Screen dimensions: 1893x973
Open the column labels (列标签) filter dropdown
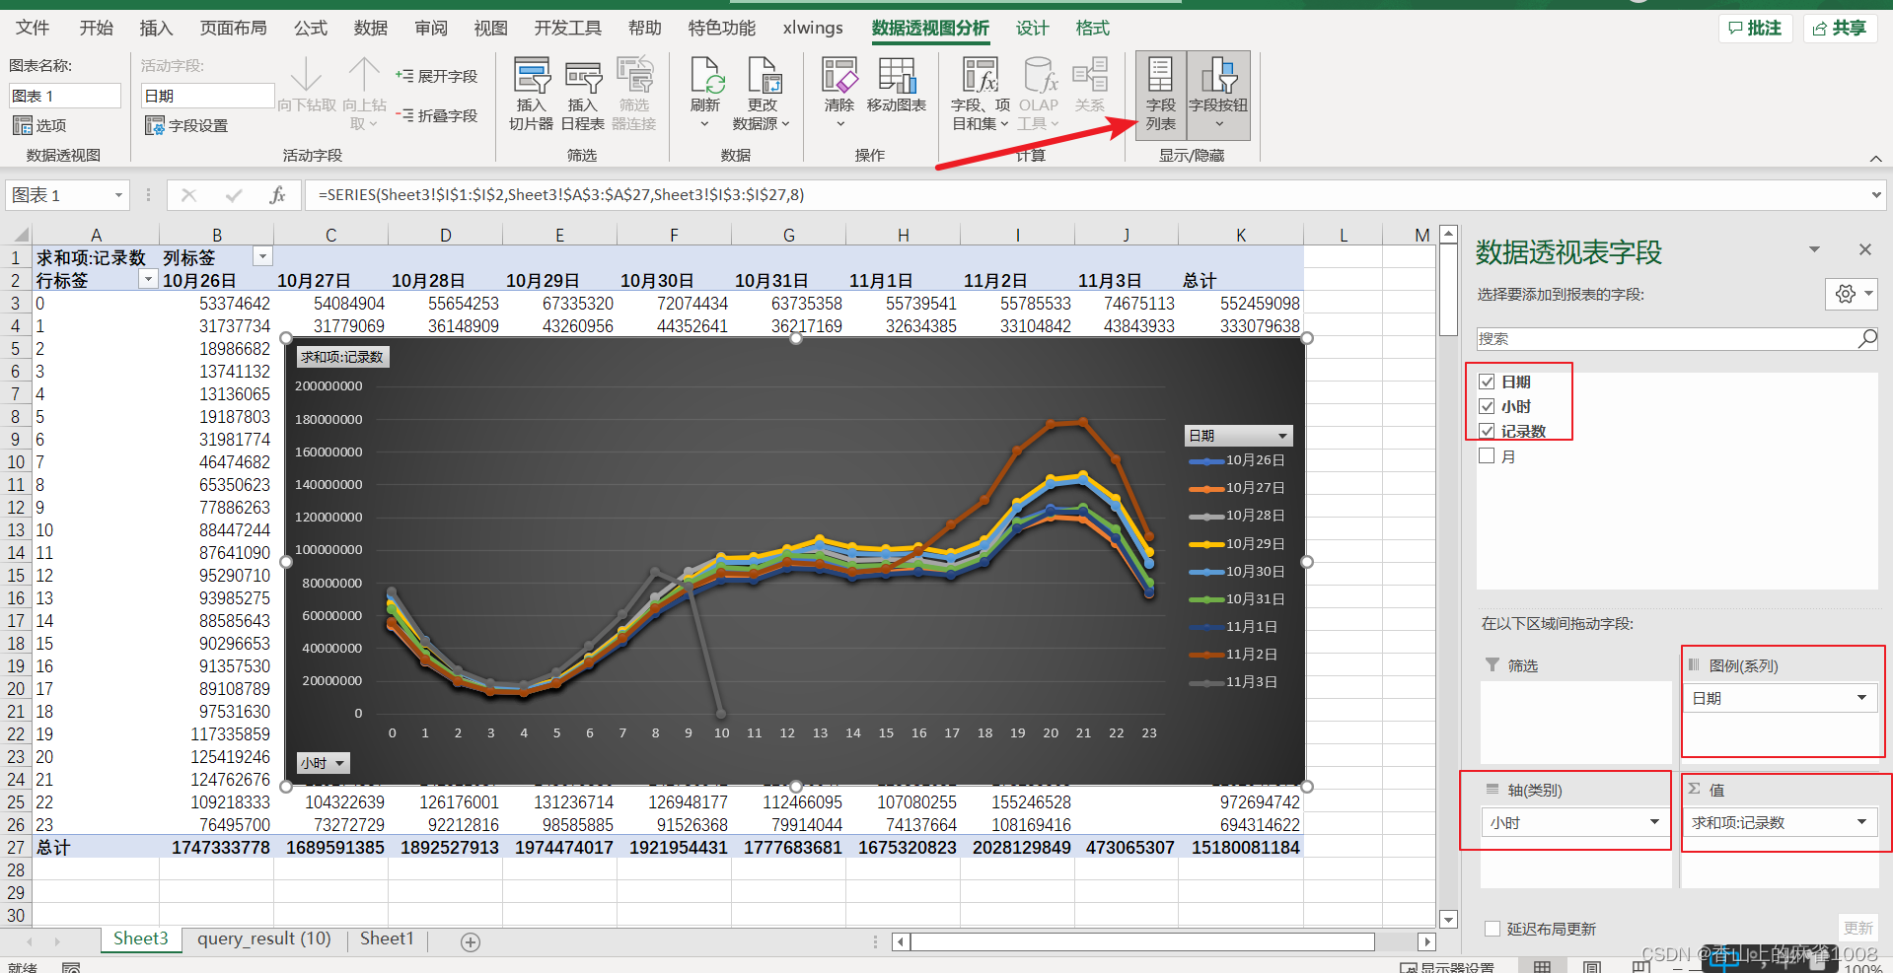pyautogui.click(x=262, y=256)
